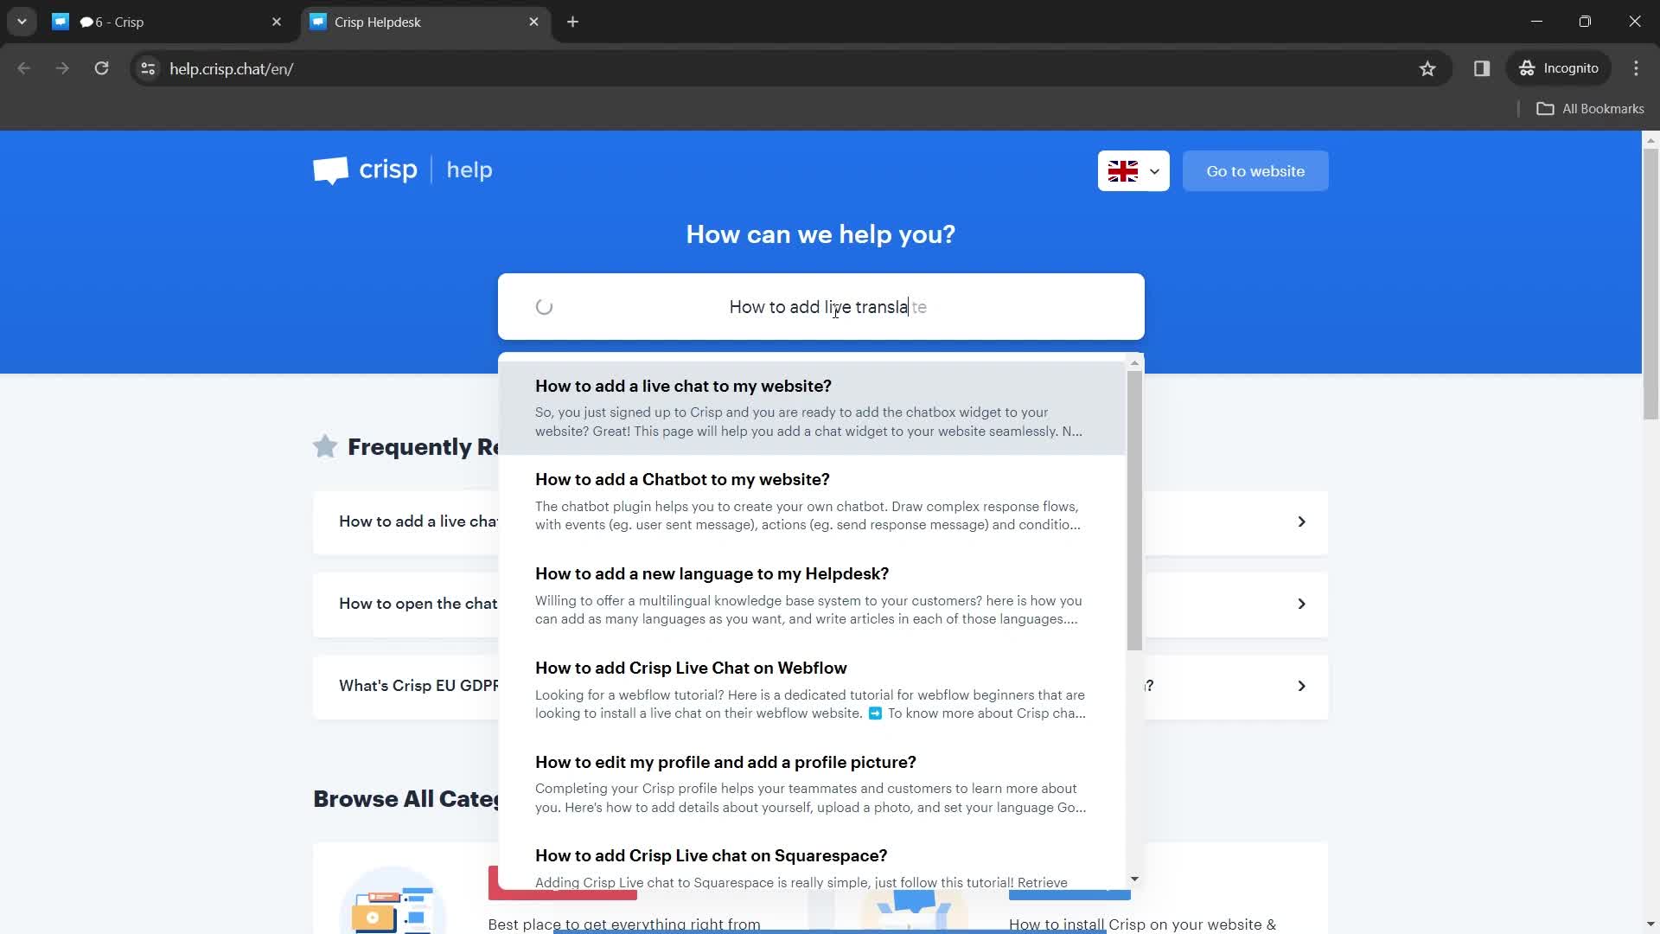The height and width of the screenshot is (934, 1660).
Task: Open All Bookmarks folder
Action: pos(1590,109)
